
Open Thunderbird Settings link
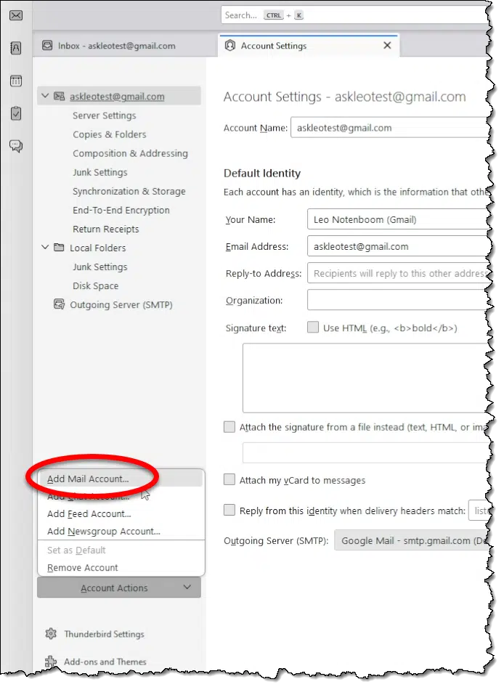pyautogui.click(x=104, y=634)
